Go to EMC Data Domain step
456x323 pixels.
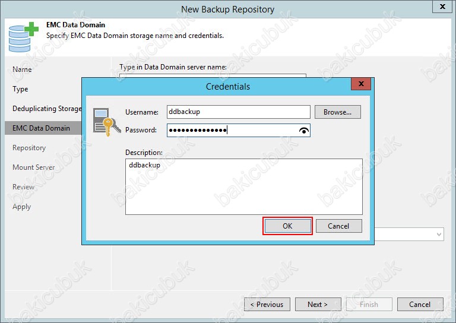coord(41,128)
